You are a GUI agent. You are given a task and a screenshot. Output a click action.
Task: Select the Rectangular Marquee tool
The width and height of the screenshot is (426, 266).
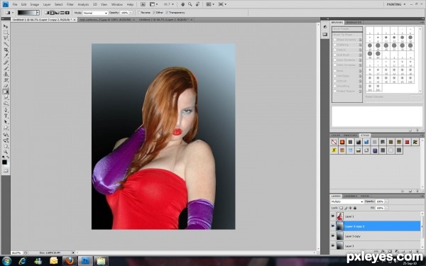click(x=6, y=33)
